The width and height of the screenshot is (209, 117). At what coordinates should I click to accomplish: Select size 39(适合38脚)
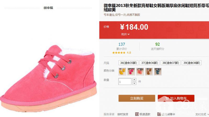[191, 63]
